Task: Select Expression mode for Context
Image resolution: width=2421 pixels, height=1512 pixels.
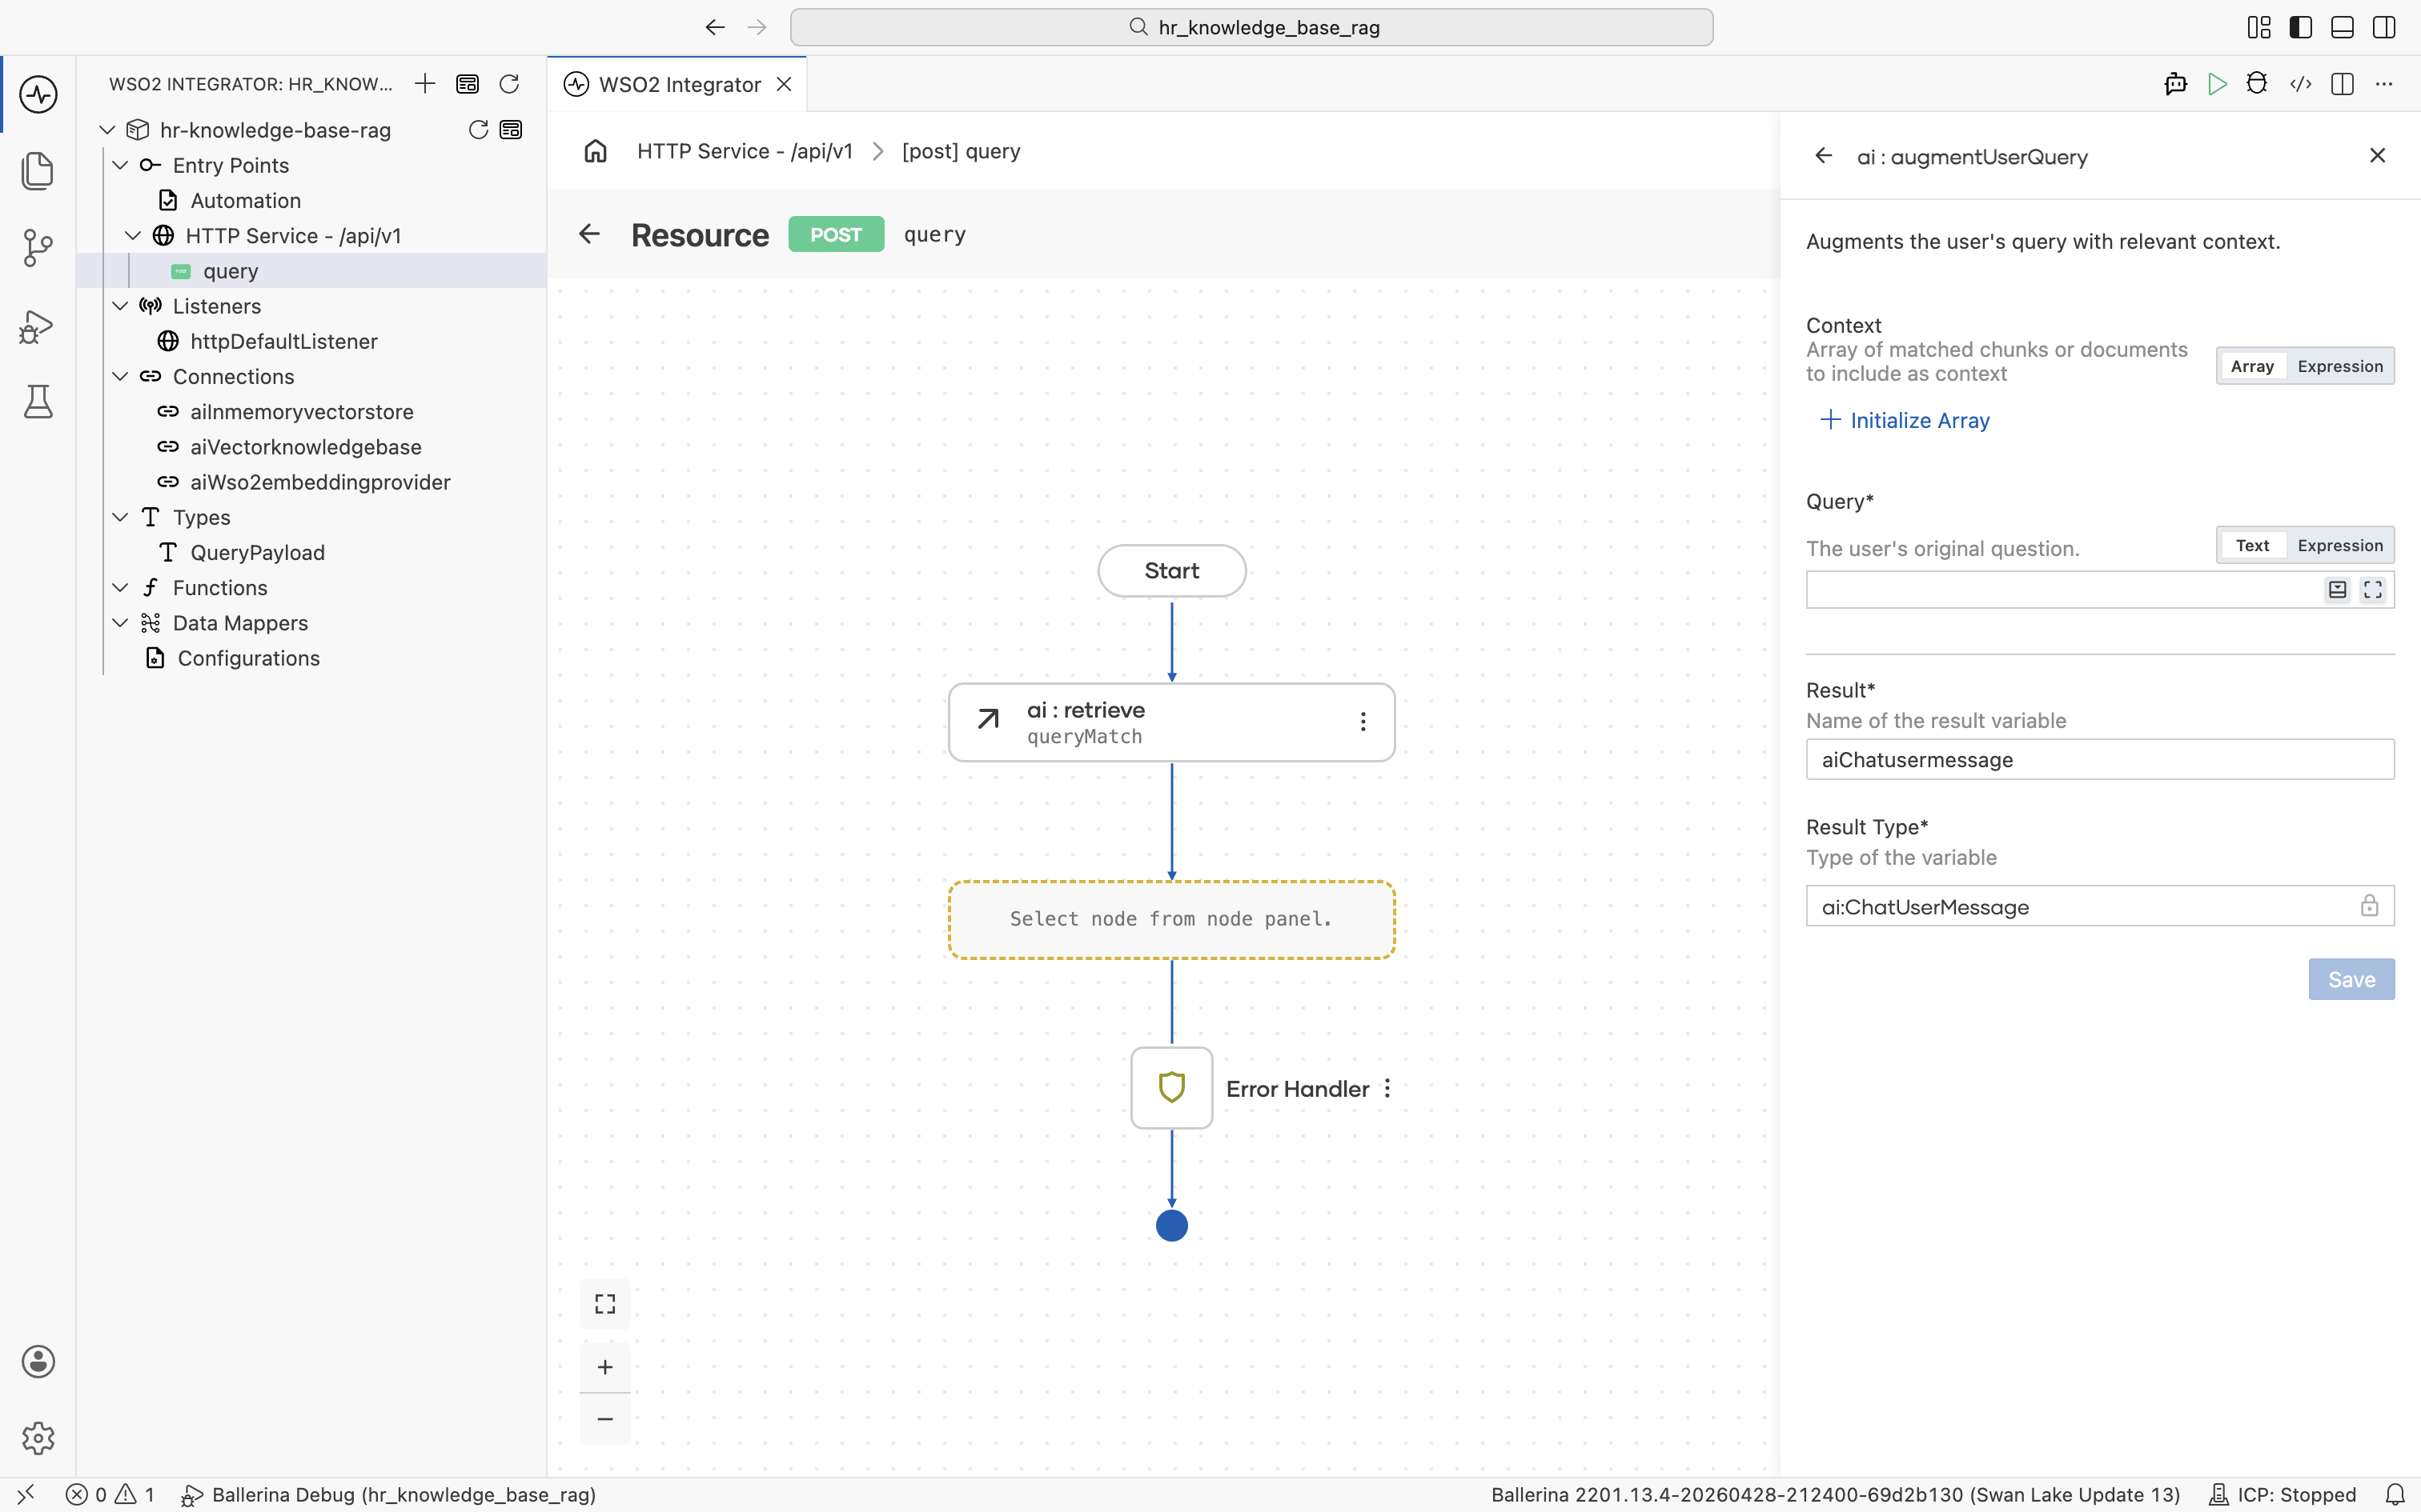Action: point(2339,366)
